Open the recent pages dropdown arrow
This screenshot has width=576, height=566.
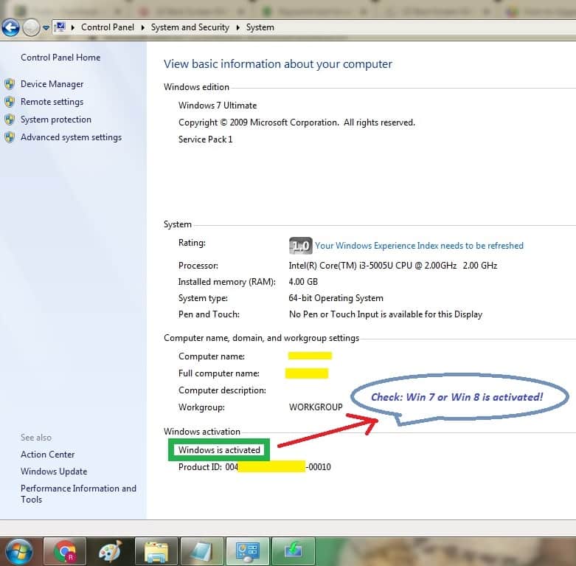46,27
